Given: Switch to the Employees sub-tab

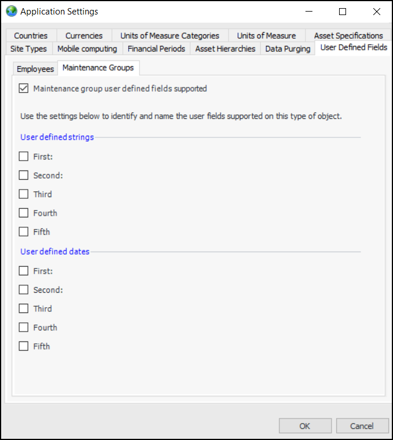Looking at the screenshot, I should (35, 69).
